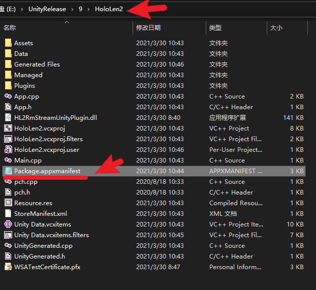Screen dimensions: 316x290
Task: Click the sort direction arrow above 名称
Action: 67,22
